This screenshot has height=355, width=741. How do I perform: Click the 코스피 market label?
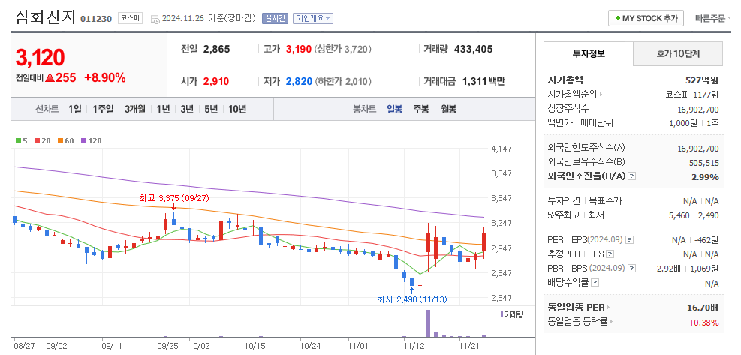(x=129, y=19)
